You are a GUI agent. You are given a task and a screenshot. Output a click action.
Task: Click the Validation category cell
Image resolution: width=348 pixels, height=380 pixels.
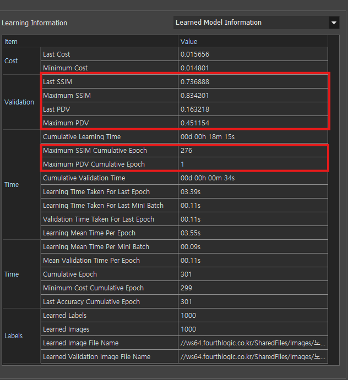(19, 102)
